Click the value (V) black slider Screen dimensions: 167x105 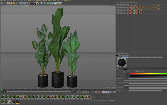click(x=148, y=77)
